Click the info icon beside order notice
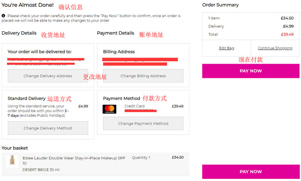The width and height of the screenshot is (301, 181). click(3, 16)
